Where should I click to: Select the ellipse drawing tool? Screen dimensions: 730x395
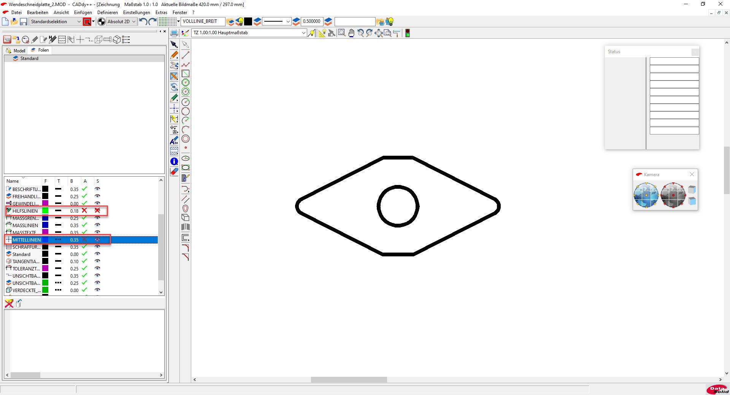pos(186,158)
